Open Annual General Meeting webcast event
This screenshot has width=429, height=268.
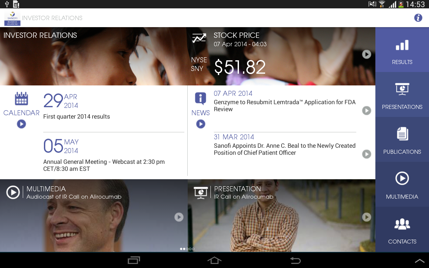click(x=104, y=165)
